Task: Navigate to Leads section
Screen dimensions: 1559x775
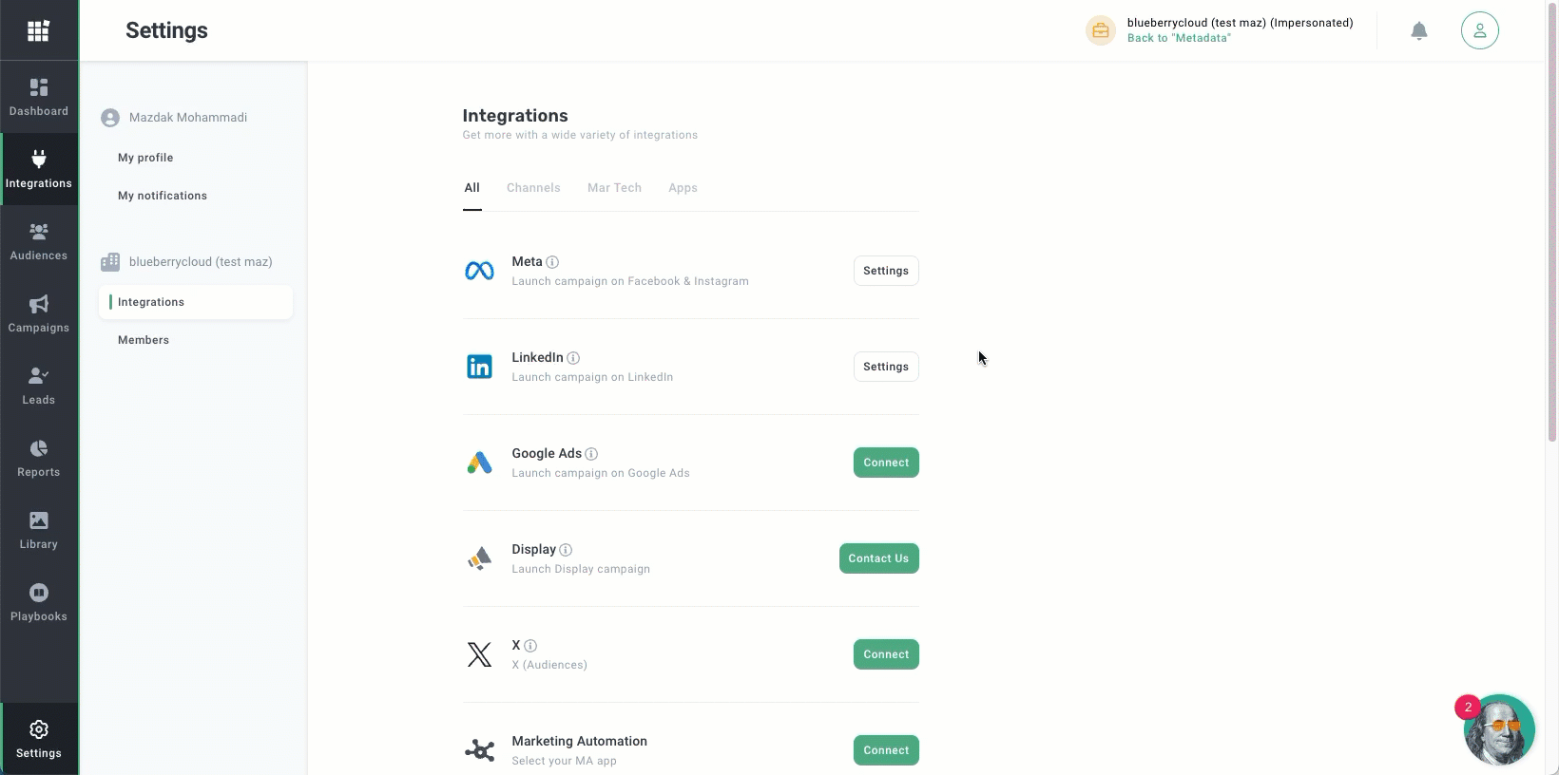Action: (x=39, y=386)
